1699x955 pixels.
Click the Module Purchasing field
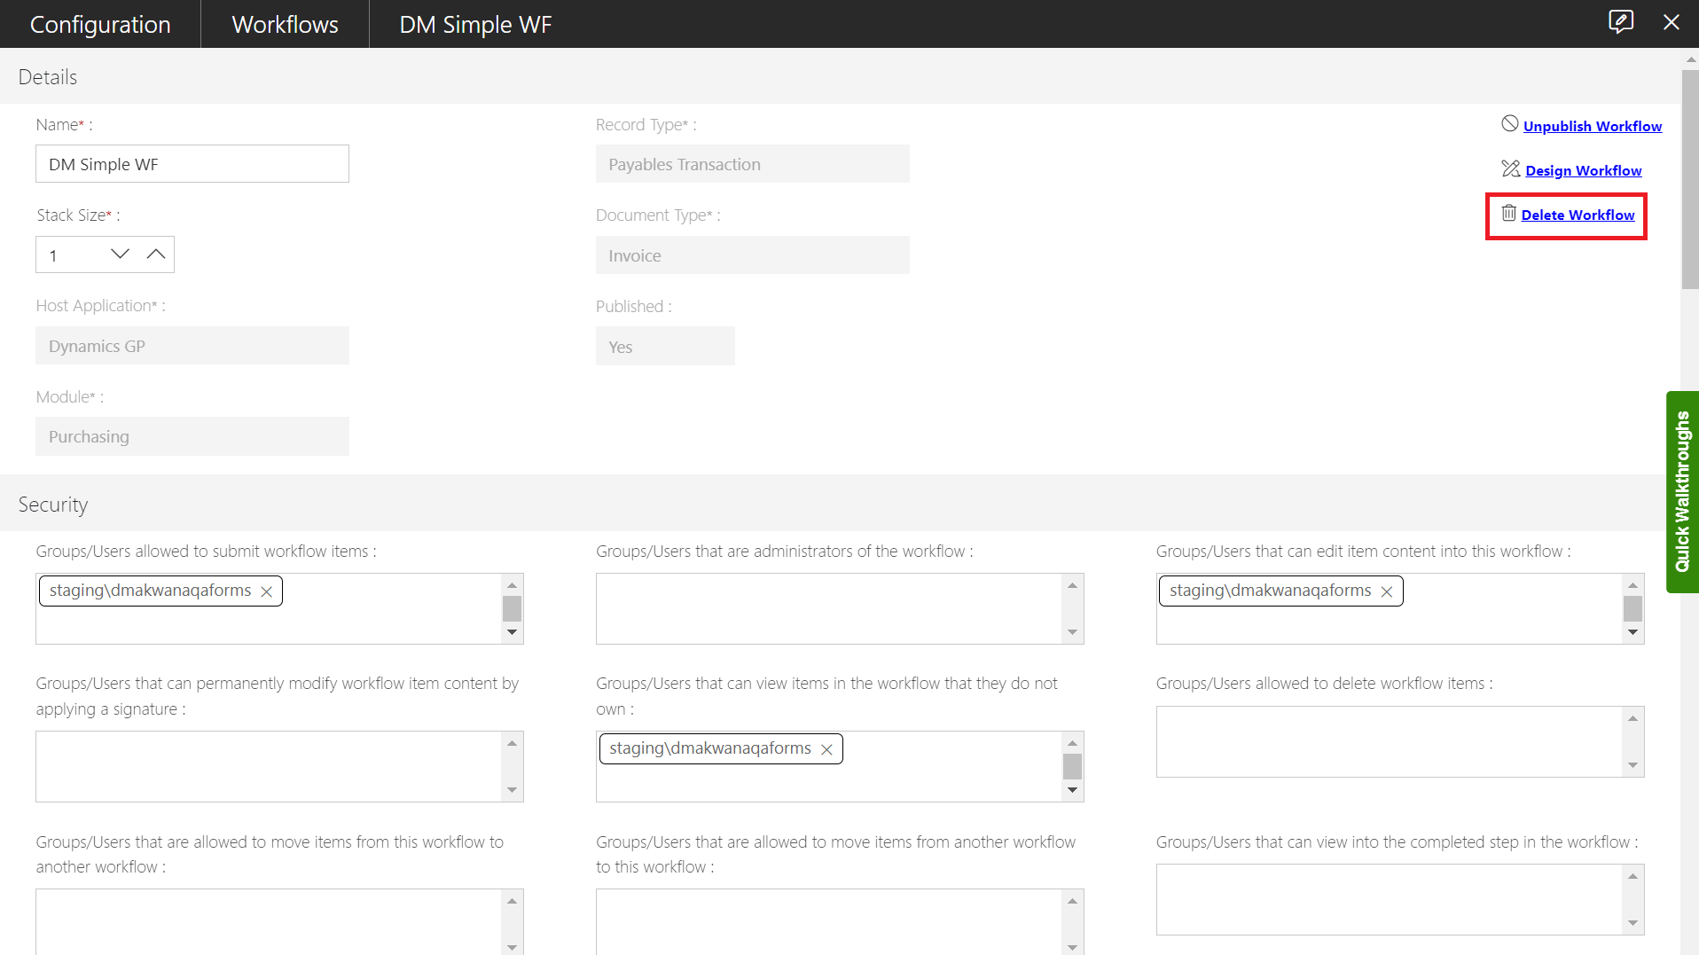click(192, 436)
